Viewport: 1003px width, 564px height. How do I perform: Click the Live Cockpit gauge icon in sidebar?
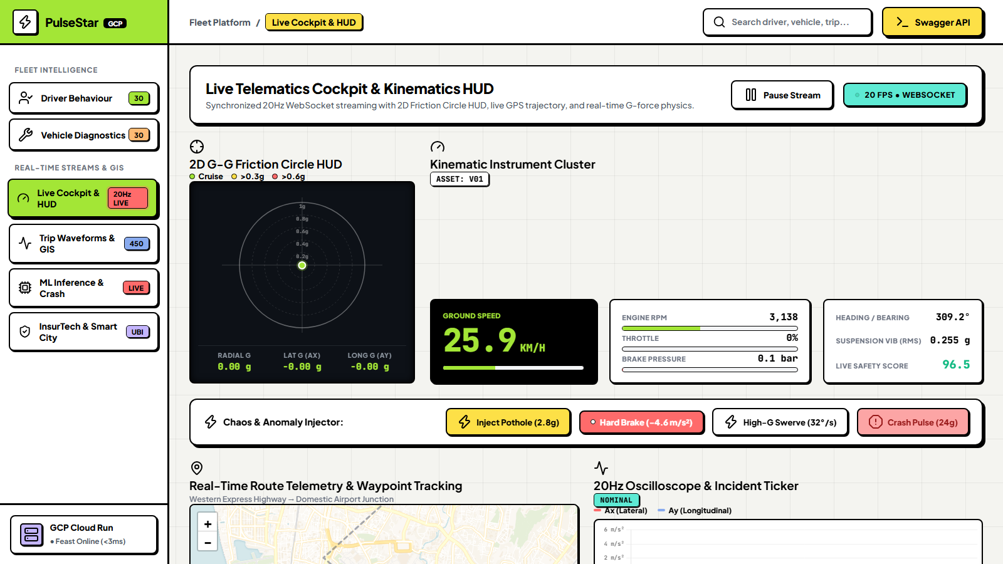click(23, 199)
